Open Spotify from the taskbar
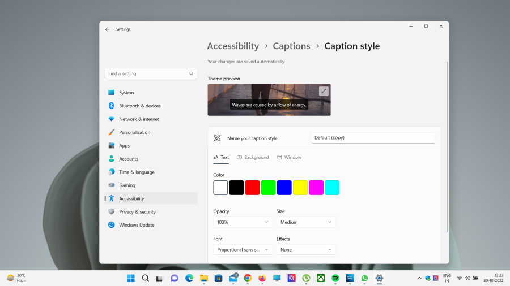 click(x=335, y=278)
